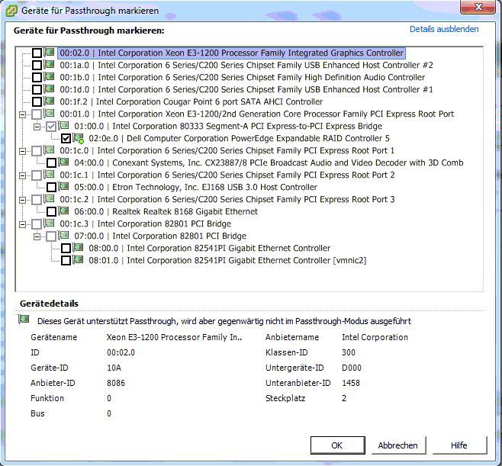Click device icon of 00:02.0 Integrated Graphics Controller
Screen dimensions: 502x466
coord(49,52)
